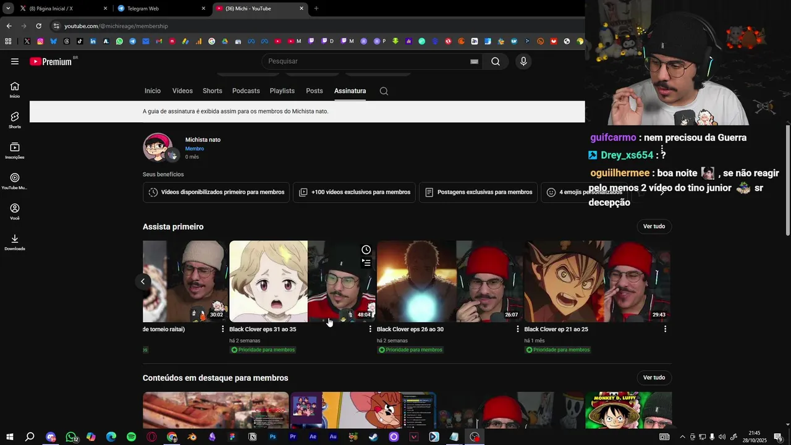Open the Monkey D. Luffy featured thumbnail
791x445 pixels.
point(628,410)
